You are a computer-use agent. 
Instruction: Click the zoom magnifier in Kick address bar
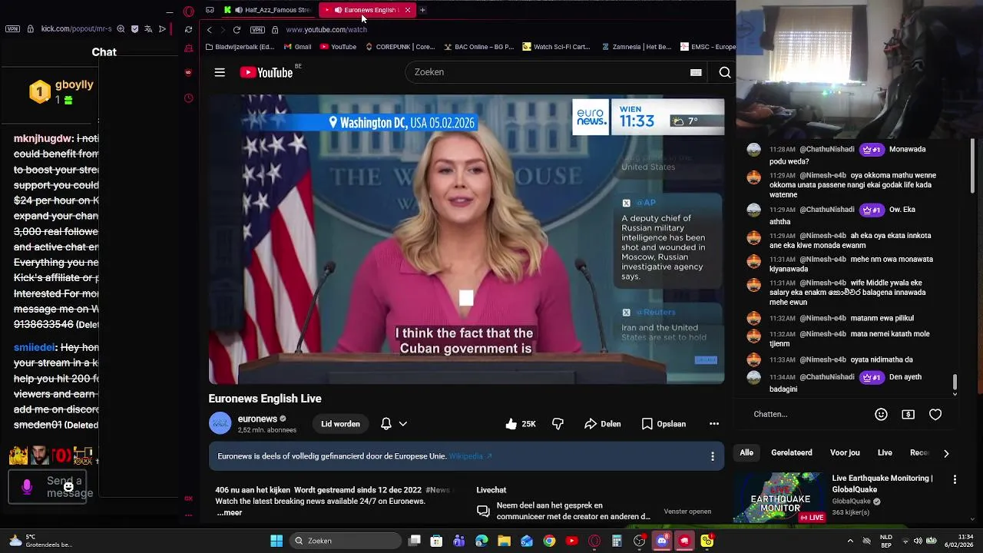pos(121,29)
